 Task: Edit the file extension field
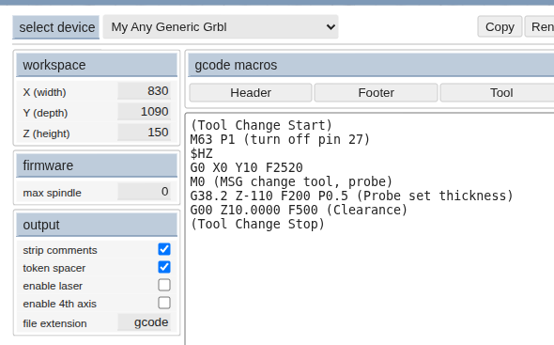[145, 322]
